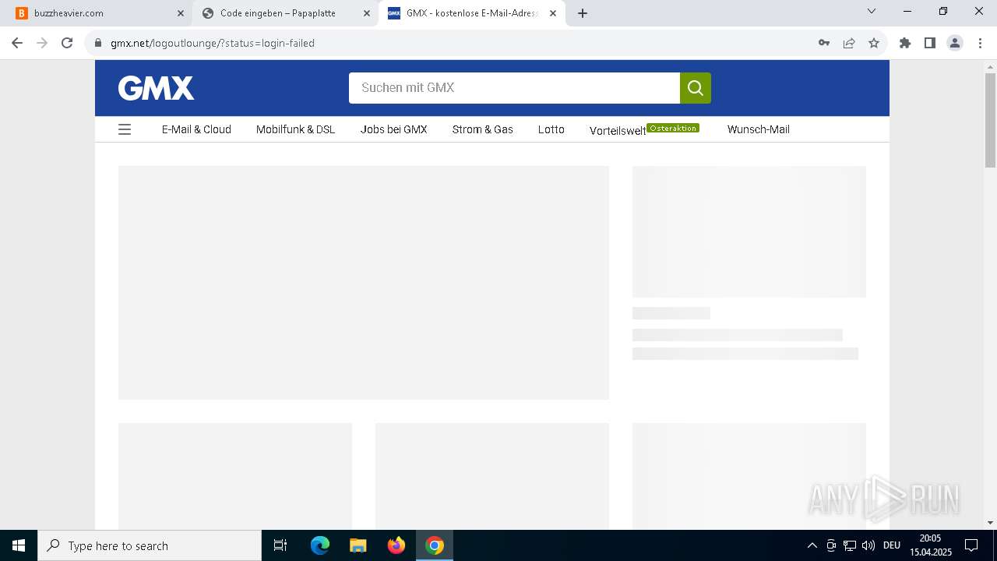The image size is (997, 561).
Task: Reload the GMX page
Action: [67, 43]
